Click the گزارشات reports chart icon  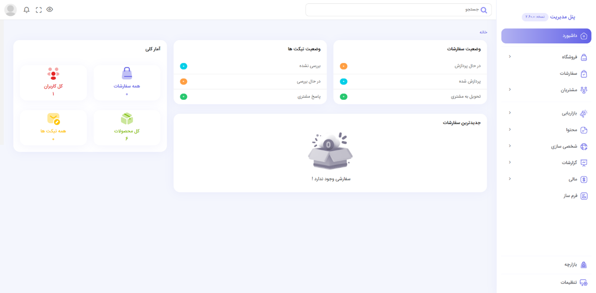click(584, 163)
